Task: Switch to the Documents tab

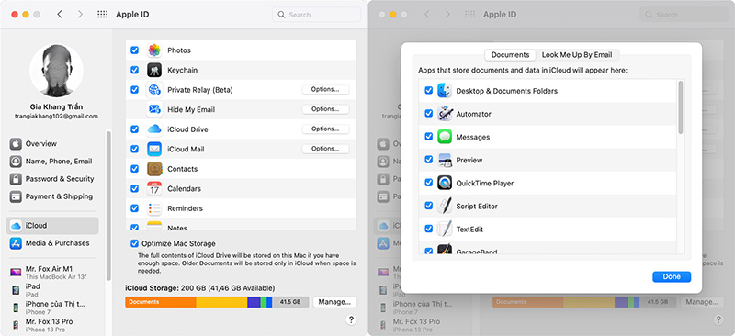Action: (510, 55)
